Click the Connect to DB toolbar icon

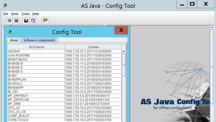pyautogui.click(x=9, y=21)
